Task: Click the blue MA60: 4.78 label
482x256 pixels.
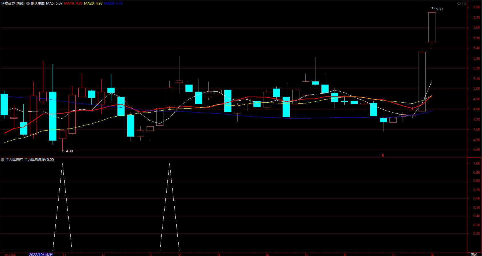Action: coord(113,3)
